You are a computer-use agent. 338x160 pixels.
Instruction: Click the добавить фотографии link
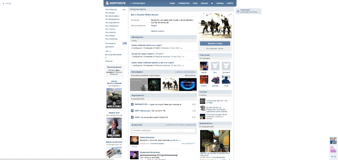click(x=185, y=72)
